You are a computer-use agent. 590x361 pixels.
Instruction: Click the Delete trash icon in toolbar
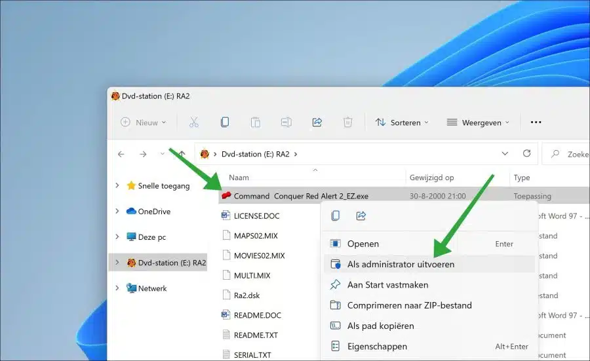point(347,123)
